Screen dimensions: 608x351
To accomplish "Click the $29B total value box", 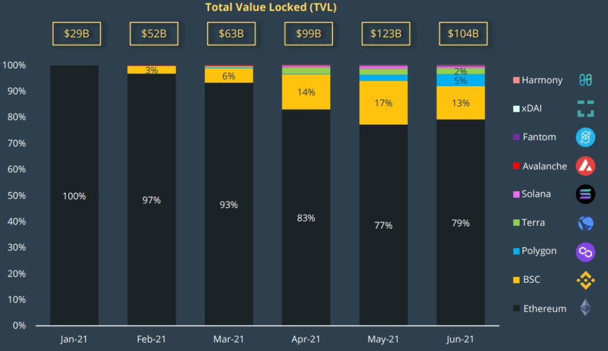I will coord(77,34).
